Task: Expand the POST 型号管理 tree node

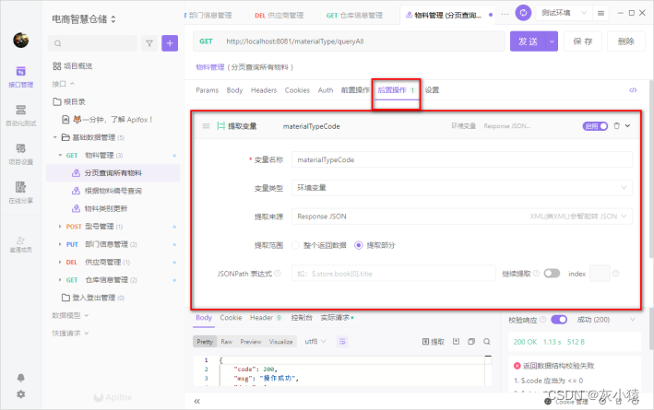Action: coord(60,227)
